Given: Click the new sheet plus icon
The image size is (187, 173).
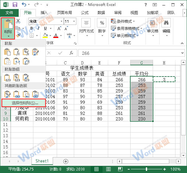Looking at the screenshot, I should (x=66, y=161).
